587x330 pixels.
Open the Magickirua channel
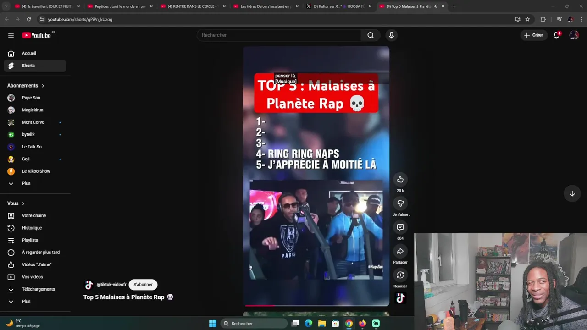click(x=35, y=110)
